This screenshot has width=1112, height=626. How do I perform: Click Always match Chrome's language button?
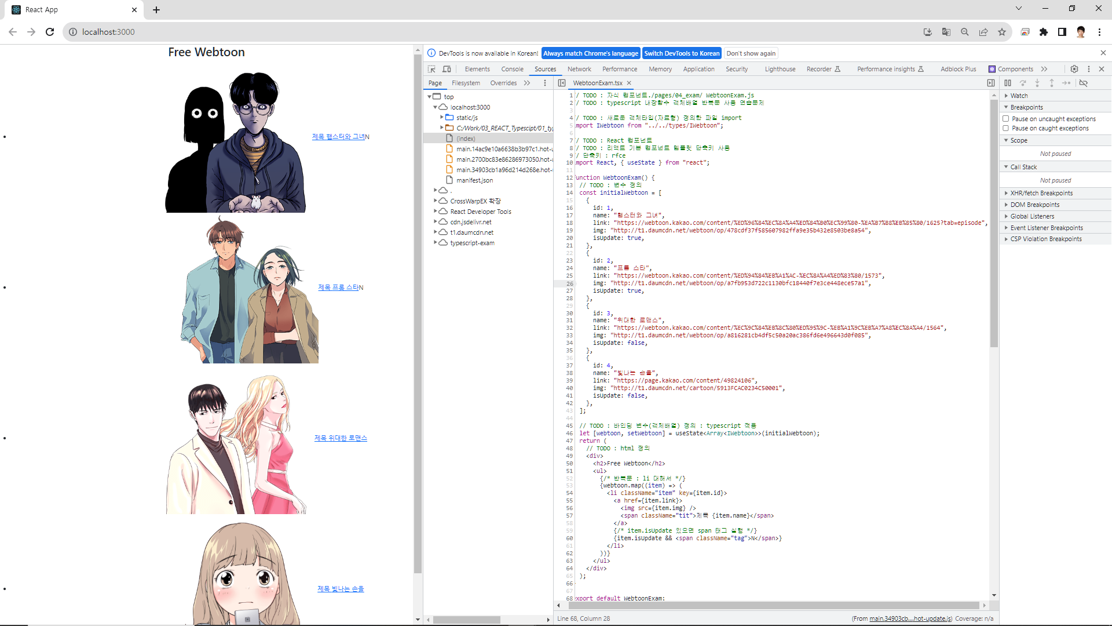590,53
